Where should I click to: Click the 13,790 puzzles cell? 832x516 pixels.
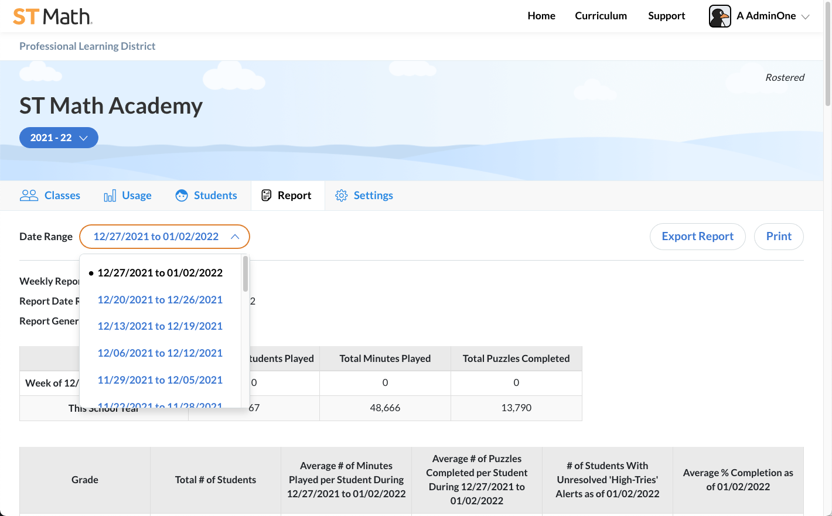click(x=516, y=408)
